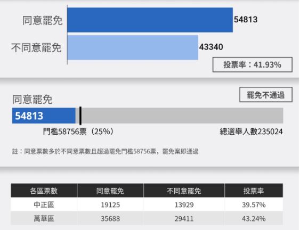
Task: Click the 罷免不通過 result box
Action: coord(266,95)
